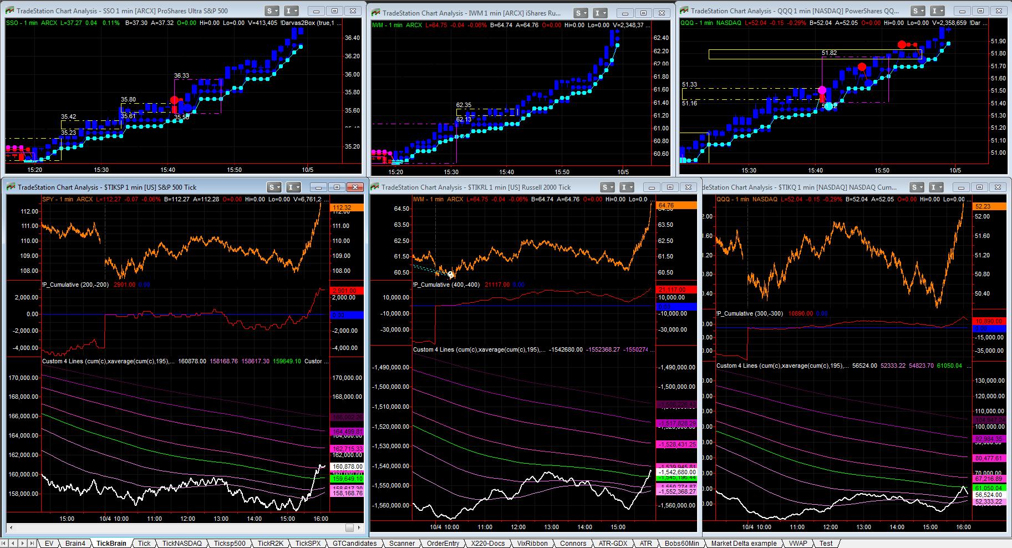
Task: Click the 36.33 Darvas box label in SSO chart
Action: (181, 75)
